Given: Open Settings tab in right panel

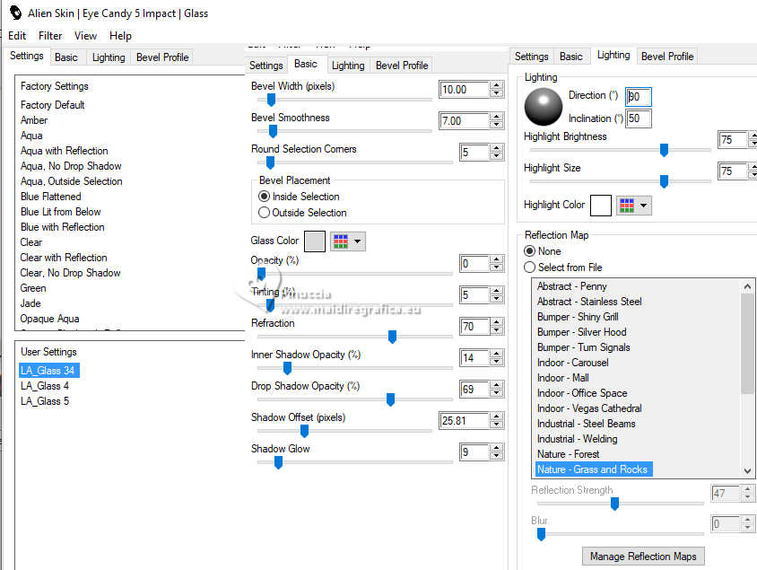Looking at the screenshot, I should pyautogui.click(x=532, y=57).
